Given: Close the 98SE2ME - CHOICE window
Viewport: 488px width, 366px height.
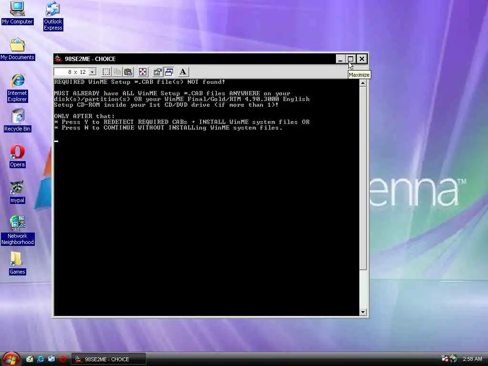Looking at the screenshot, I should point(362,59).
